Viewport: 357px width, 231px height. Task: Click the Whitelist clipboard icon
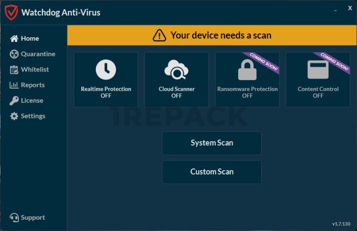(14, 70)
